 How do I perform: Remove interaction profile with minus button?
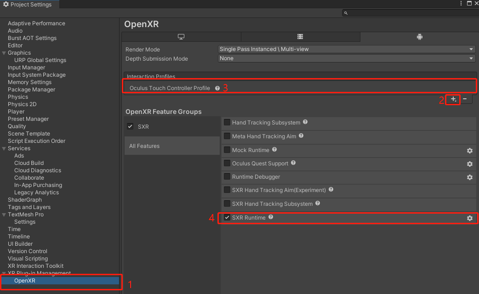pos(465,99)
